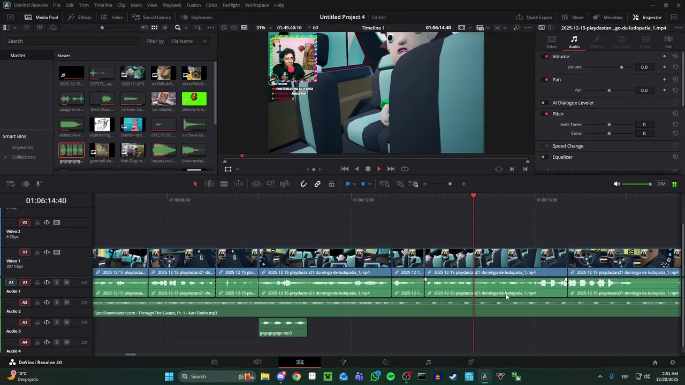The image size is (685, 385).
Task: Toggle the Linked Selection chain icon
Action: 317,184
